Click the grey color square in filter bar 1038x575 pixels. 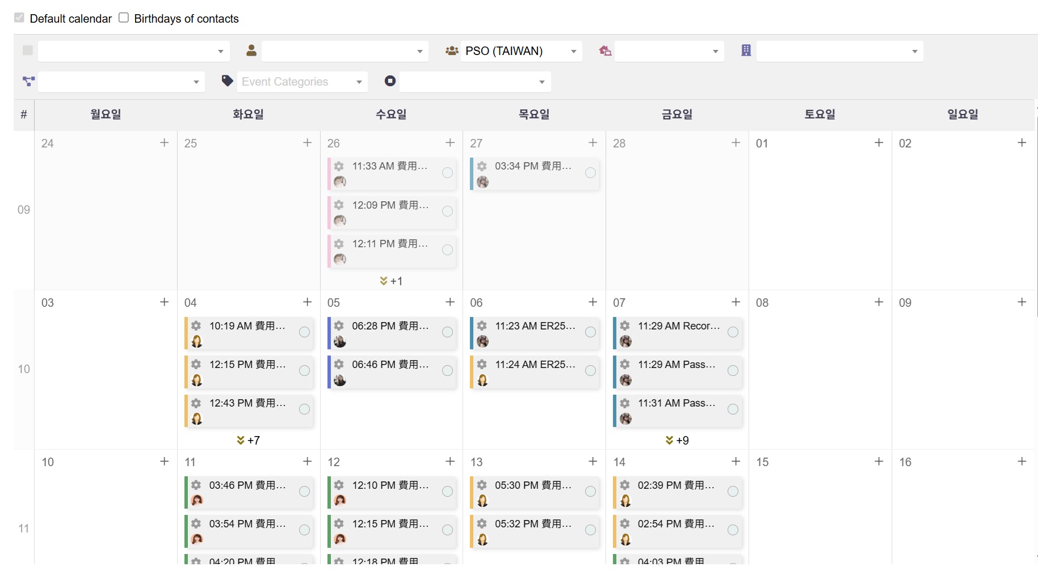[27, 50]
